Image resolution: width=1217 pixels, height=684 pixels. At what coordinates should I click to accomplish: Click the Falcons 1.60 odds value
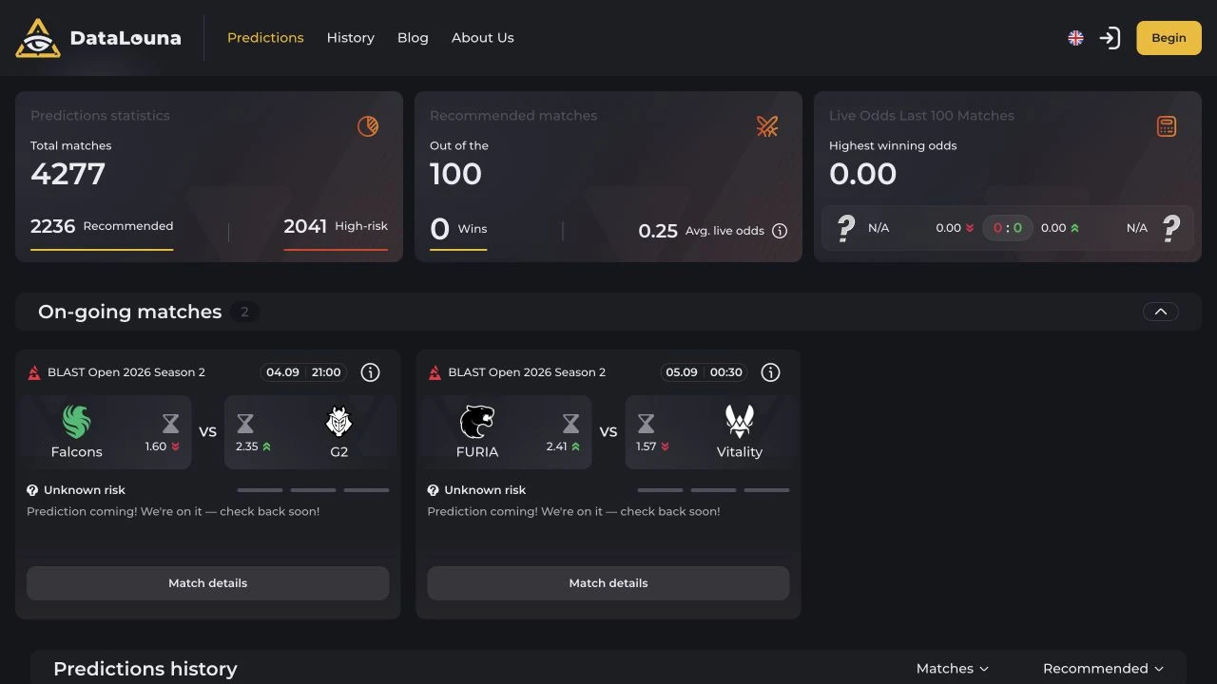[156, 446]
